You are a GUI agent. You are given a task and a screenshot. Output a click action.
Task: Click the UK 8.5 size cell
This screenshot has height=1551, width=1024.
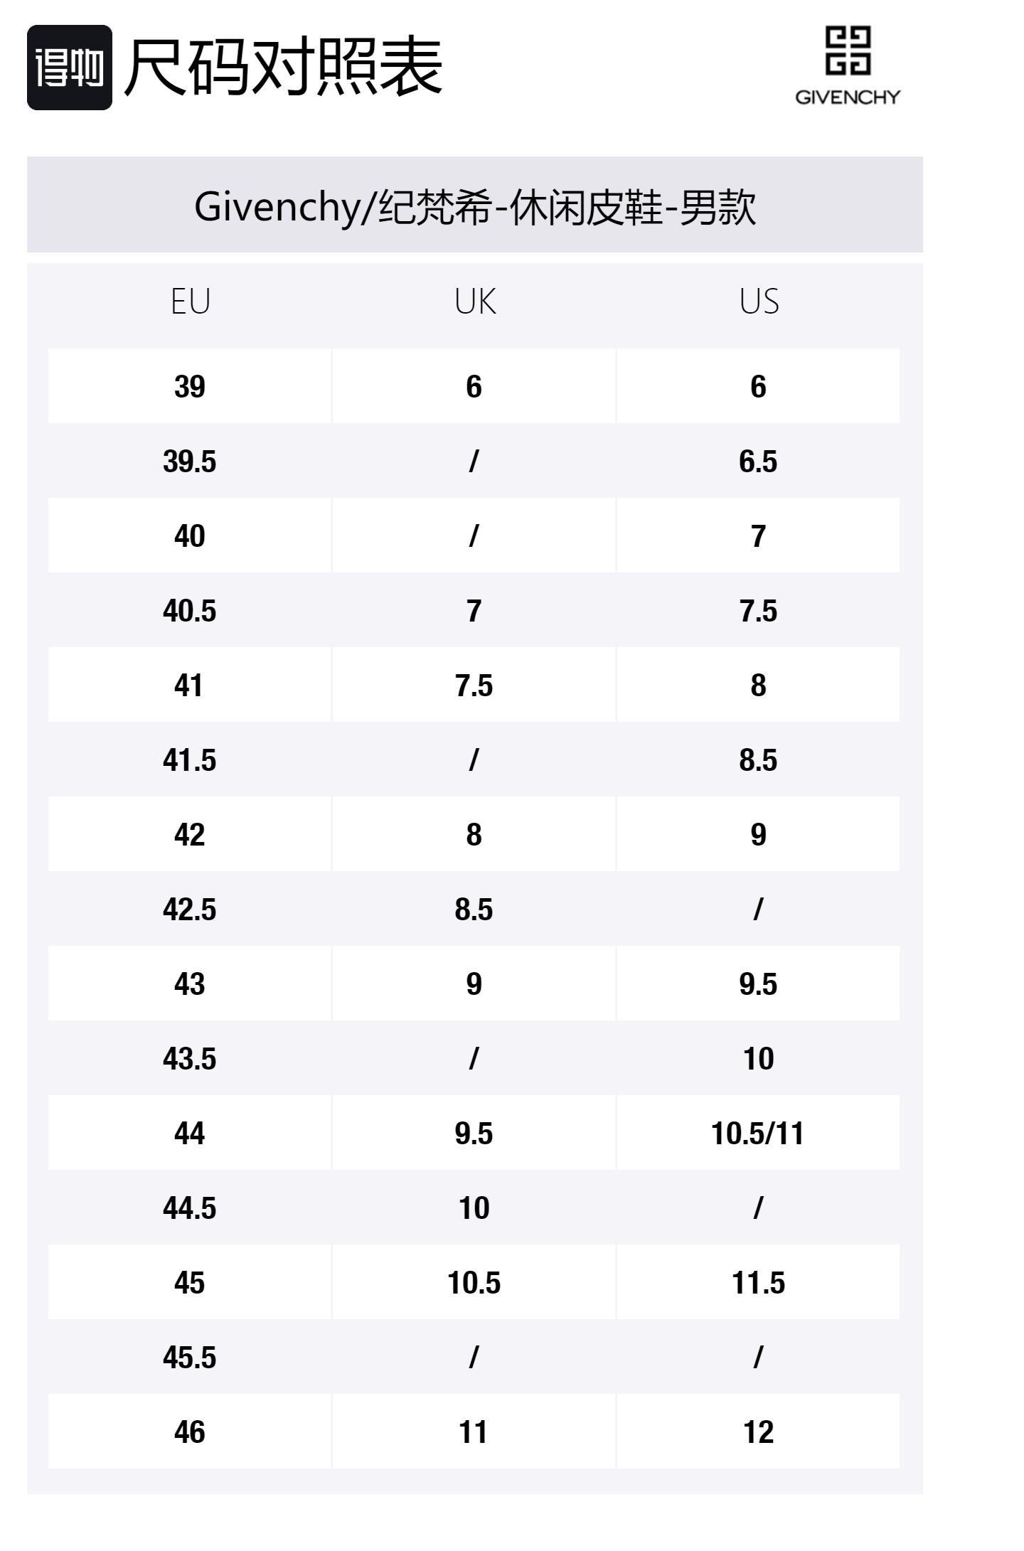(474, 910)
